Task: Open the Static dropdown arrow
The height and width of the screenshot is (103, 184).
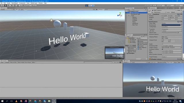Action: click(x=181, y=10)
